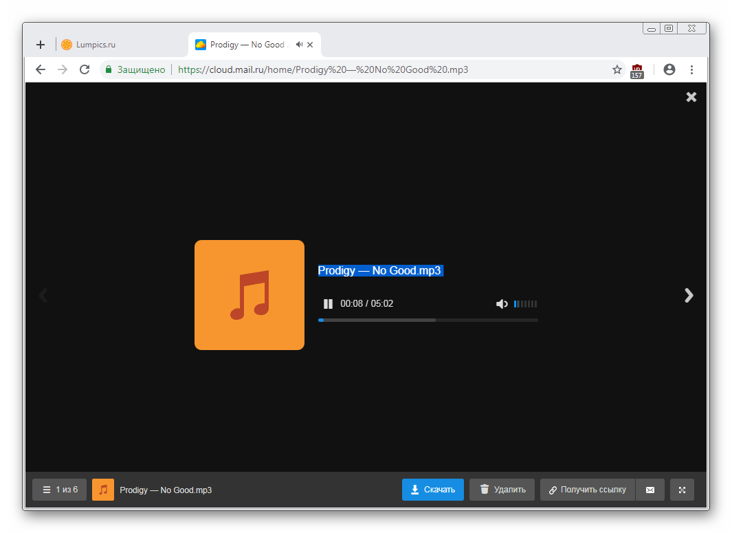Mute the player volume speaker icon
732x533 pixels.
tap(502, 304)
